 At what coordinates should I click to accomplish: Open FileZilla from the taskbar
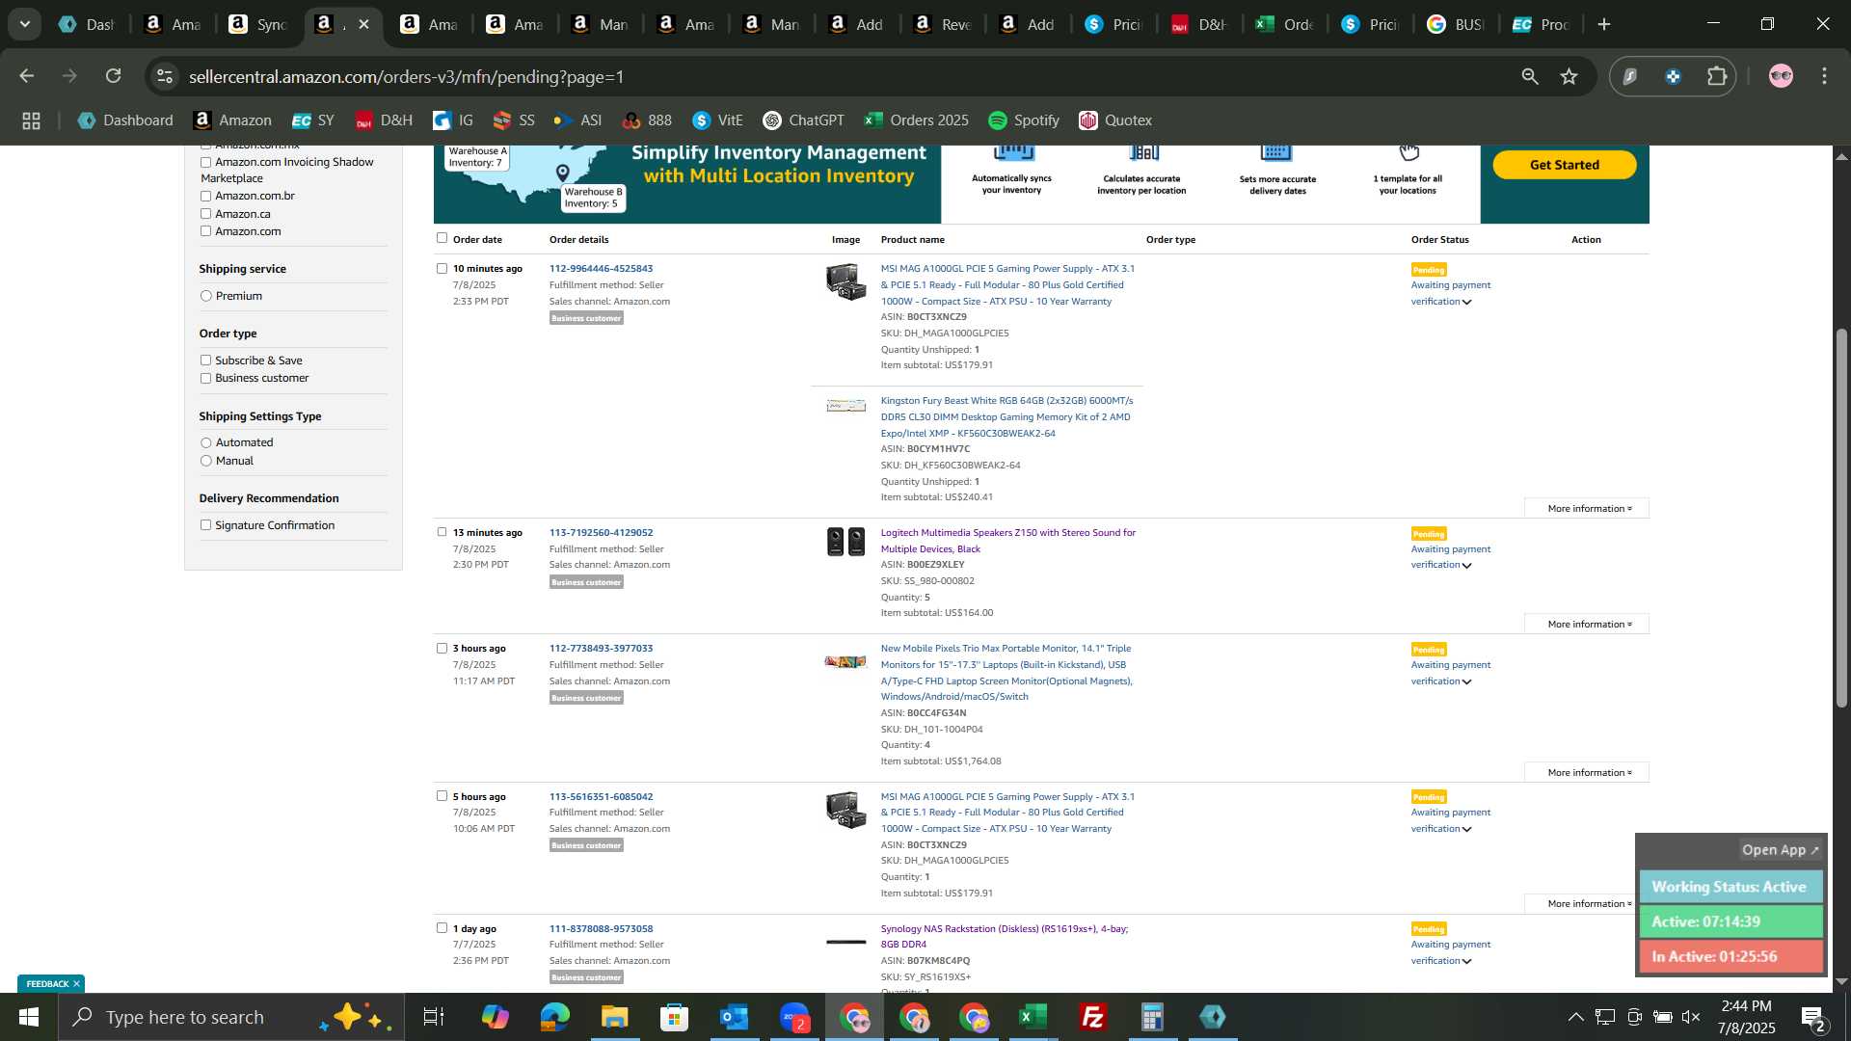(1092, 1017)
